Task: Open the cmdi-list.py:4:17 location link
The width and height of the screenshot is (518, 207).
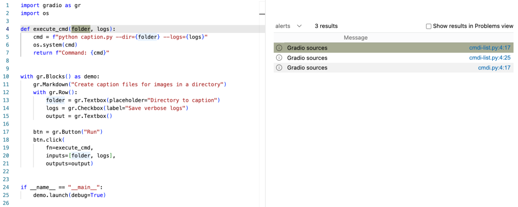Action: pyautogui.click(x=490, y=48)
